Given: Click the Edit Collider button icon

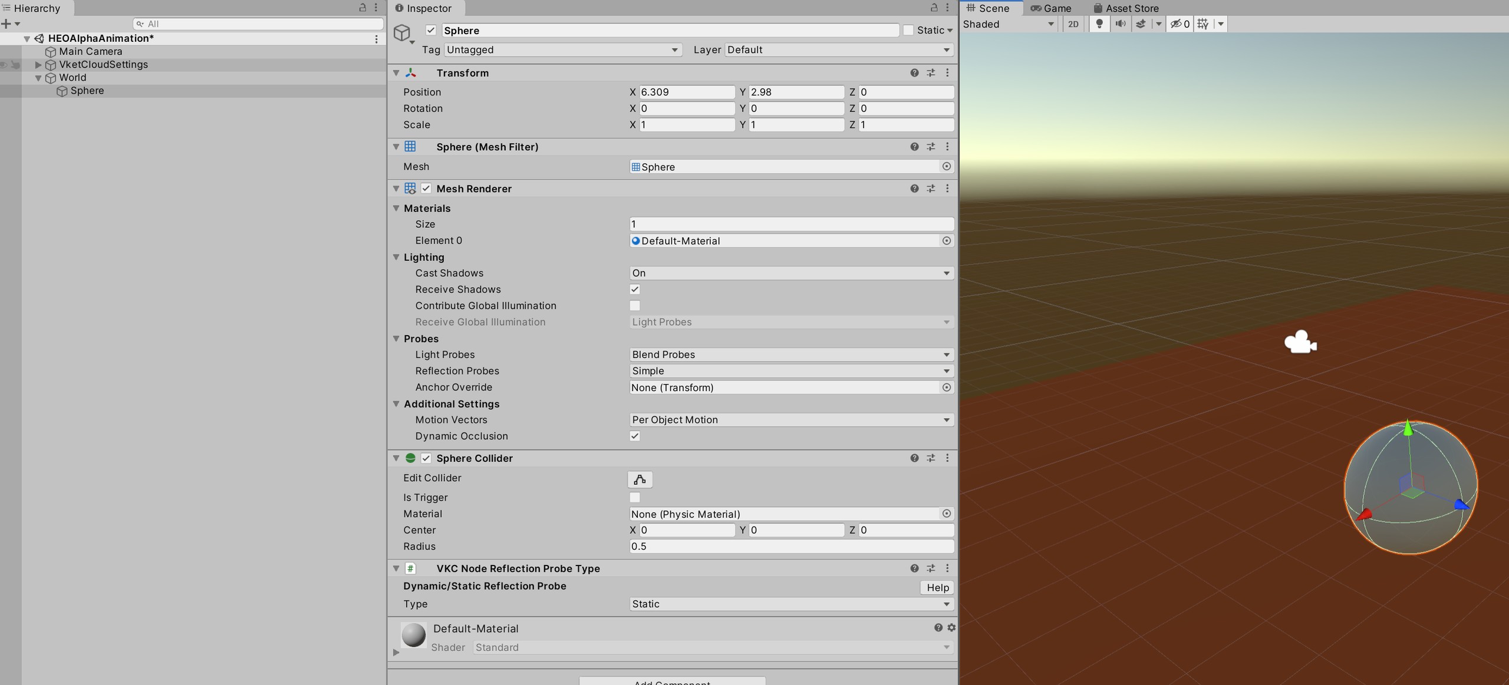Looking at the screenshot, I should point(640,479).
